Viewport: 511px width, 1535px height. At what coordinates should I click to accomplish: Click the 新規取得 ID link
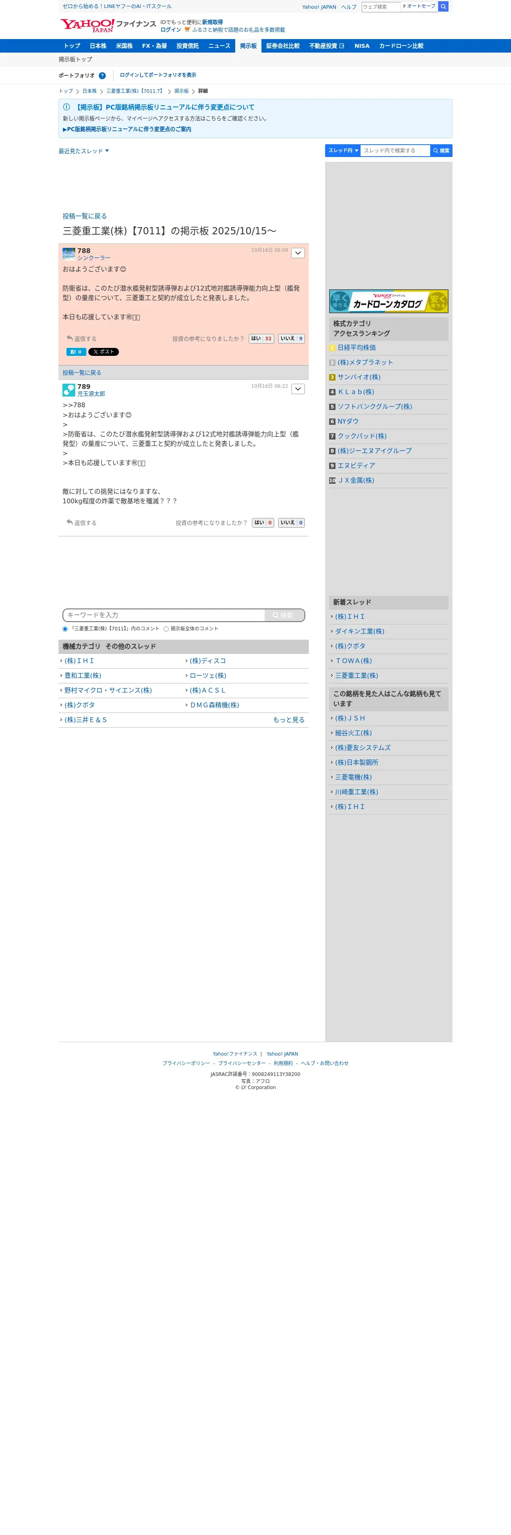pos(213,22)
